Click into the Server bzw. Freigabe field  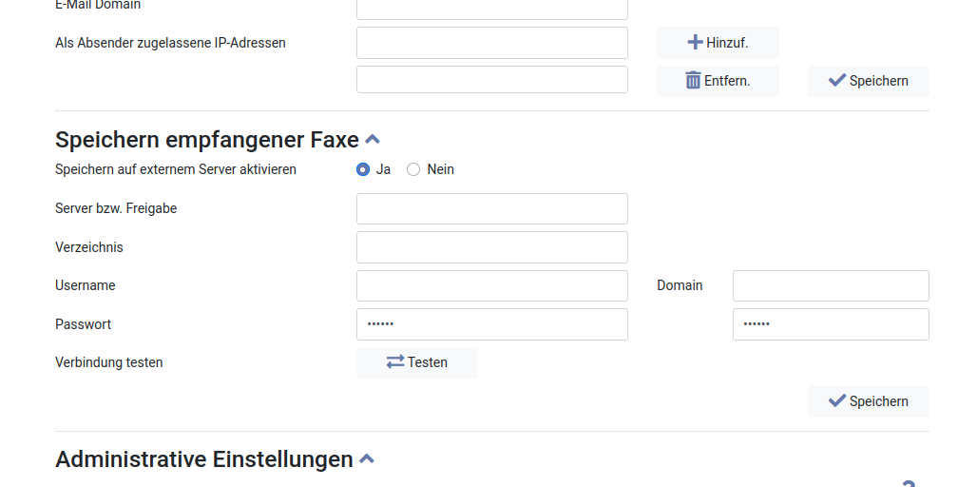[491, 208]
